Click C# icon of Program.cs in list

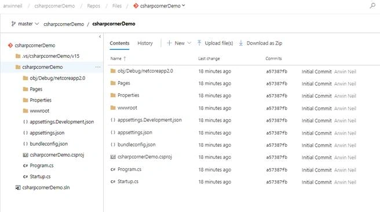113,169
